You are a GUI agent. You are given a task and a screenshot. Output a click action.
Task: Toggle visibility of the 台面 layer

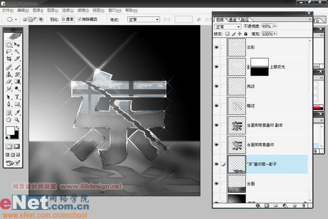(217, 183)
